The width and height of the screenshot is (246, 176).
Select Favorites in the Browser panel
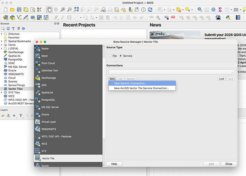(14, 38)
